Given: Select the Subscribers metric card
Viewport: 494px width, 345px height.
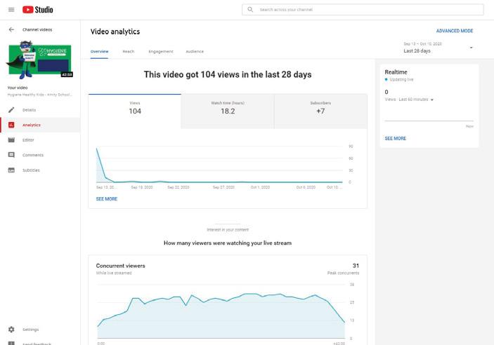Looking at the screenshot, I should click(x=320, y=107).
